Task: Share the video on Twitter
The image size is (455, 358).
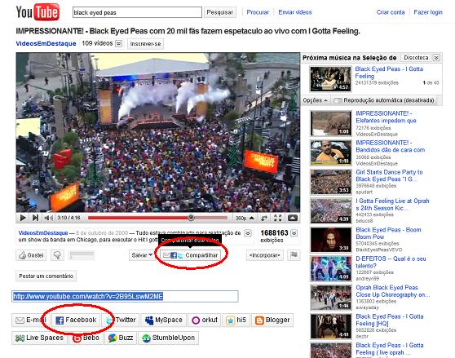Action: (121, 320)
